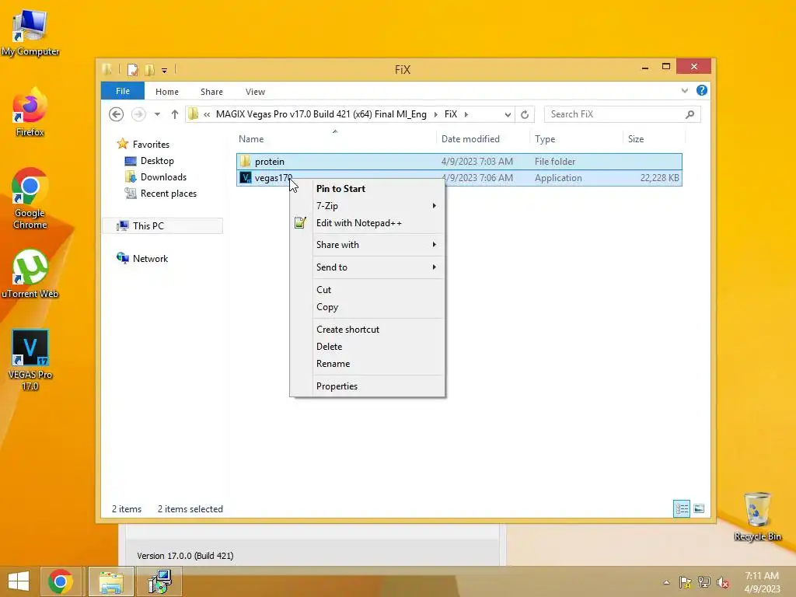The image size is (796, 597).
Task: Click the Windows Start button
Action: [x=19, y=581]
